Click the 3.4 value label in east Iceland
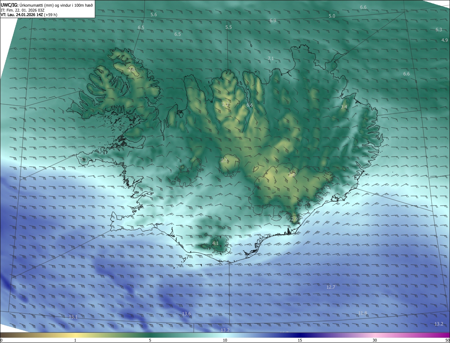 (x=344, y=107)
